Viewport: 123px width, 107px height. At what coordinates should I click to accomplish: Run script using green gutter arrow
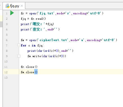pyautogui.click(x=12, y=13)
